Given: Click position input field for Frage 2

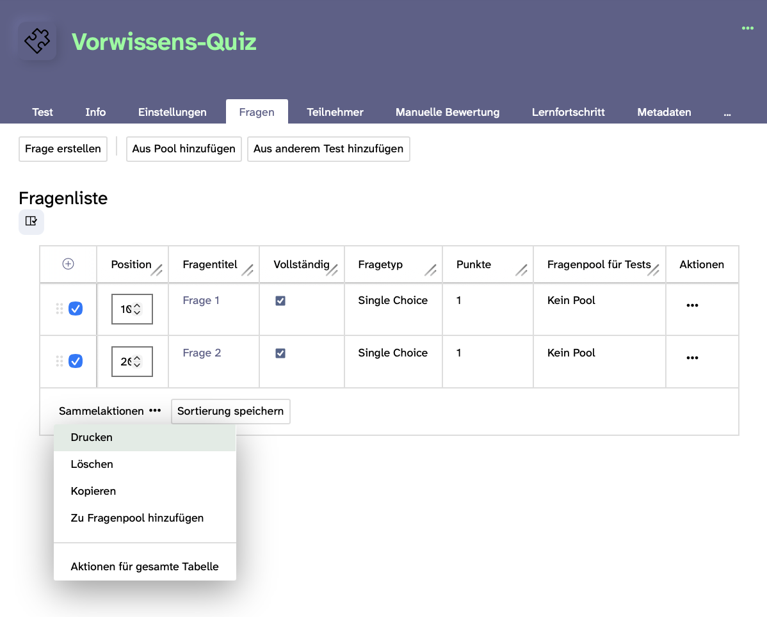Looking at the screenshot, I should (132, 361).
